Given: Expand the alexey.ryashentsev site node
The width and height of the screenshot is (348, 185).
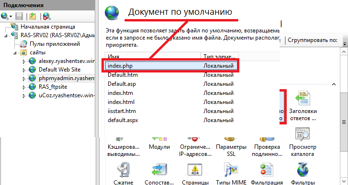Looking at the screenshot, I should coord(24,62).
